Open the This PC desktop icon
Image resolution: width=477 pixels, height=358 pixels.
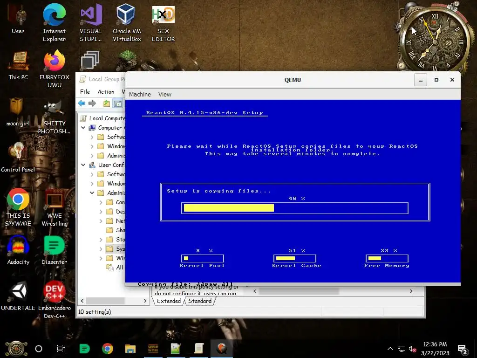[x=18, y=65]
